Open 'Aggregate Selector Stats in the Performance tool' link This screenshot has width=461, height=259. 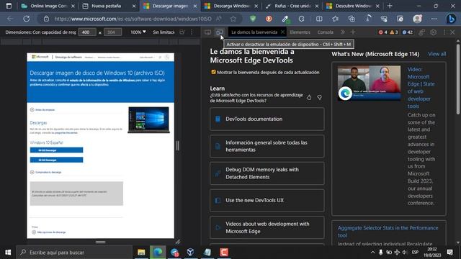point(388,232)
